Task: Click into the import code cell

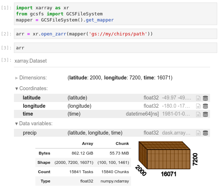Action: (115, 14)
